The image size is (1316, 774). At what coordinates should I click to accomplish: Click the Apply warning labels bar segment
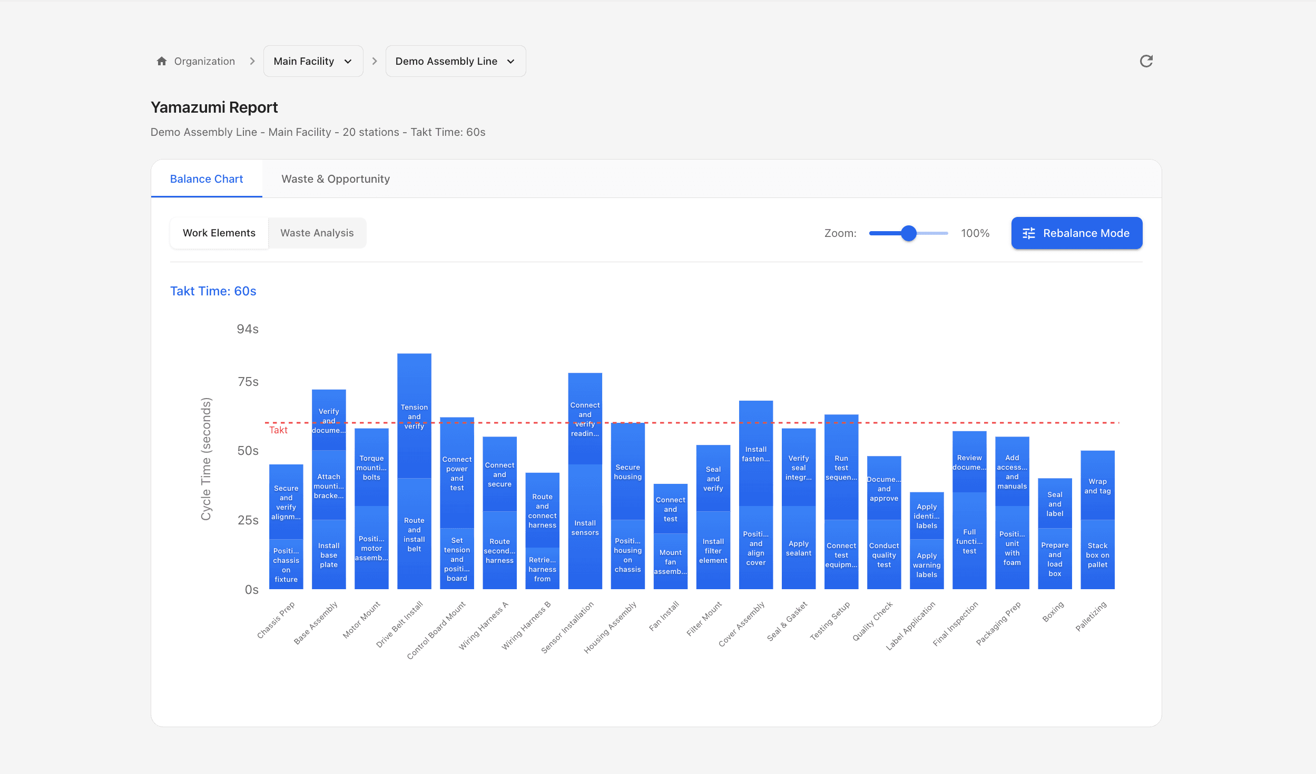926,564
